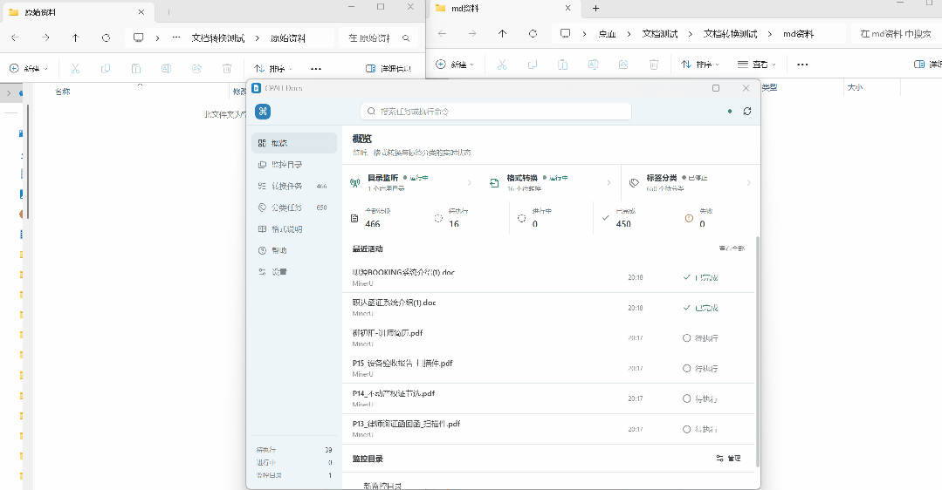Select the P14_不动产权证 pdf activity row
The image size is (942, 490).
(548, 398)
